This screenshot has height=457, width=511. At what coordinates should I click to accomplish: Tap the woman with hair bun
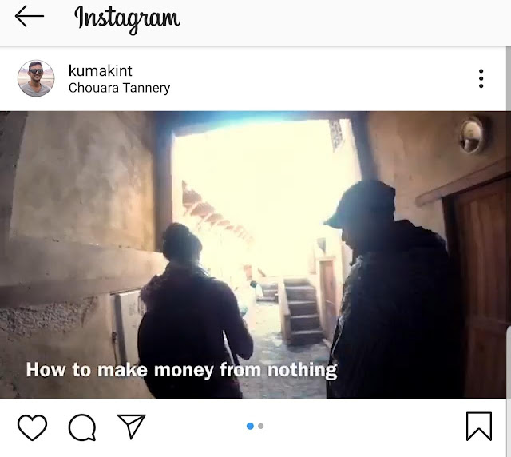195,310
